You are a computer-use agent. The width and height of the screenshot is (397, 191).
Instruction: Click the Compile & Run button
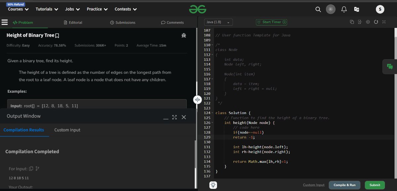[x=344, y=185]
